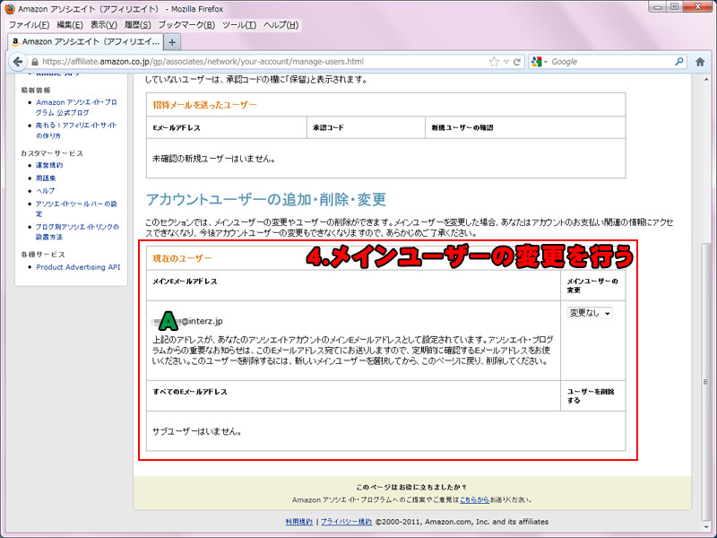717x538 pixels.
Task: Click the メインEメールアドレス column header
Action: click(185, 282)
